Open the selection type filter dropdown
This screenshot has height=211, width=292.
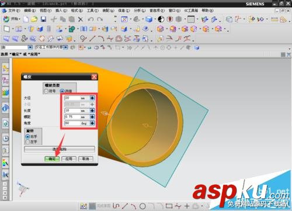pos(30,47)
